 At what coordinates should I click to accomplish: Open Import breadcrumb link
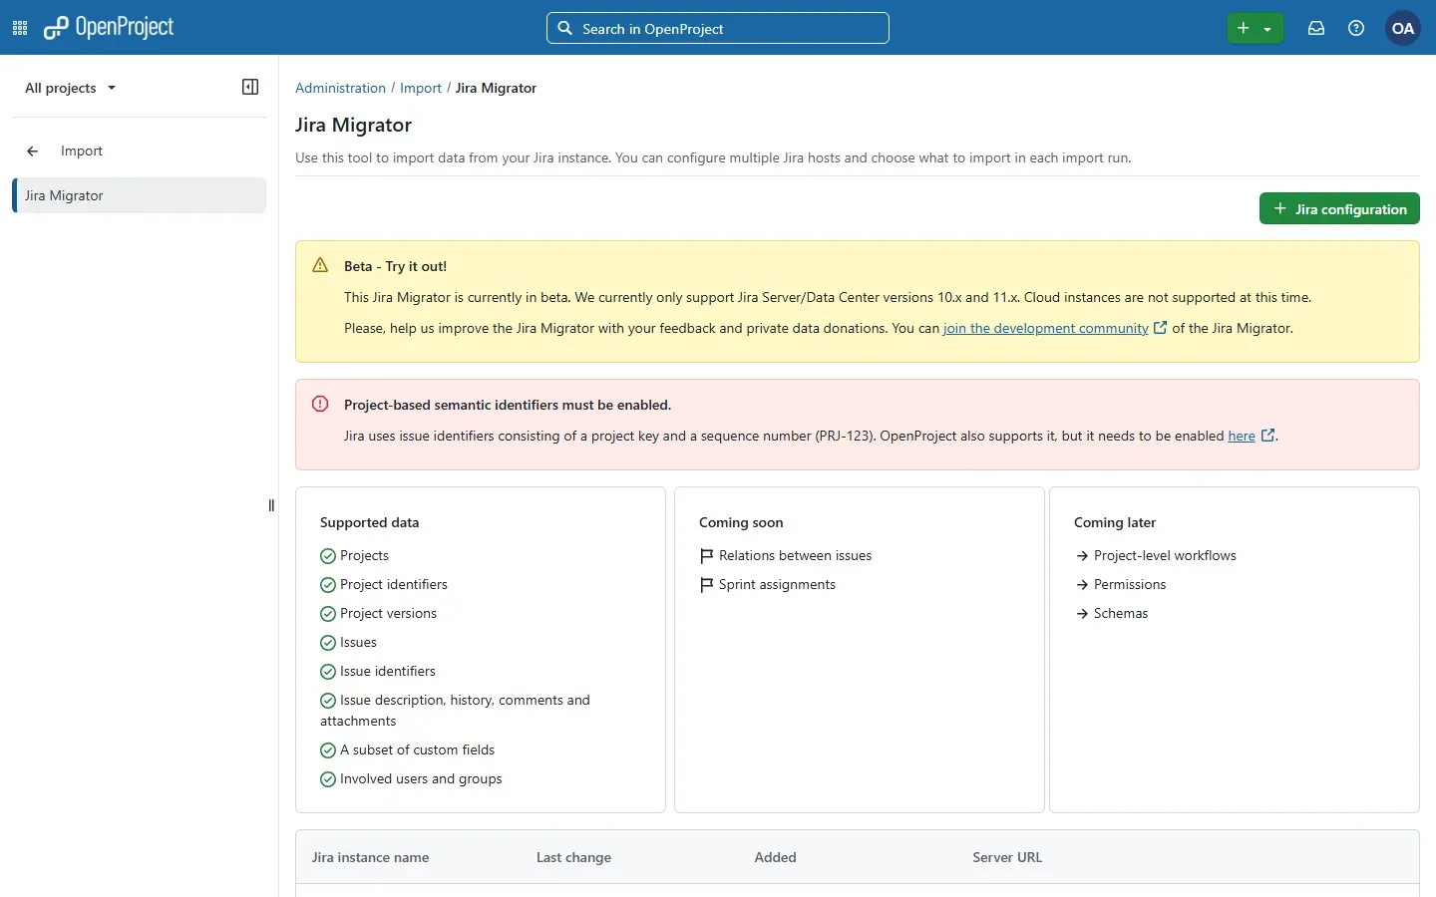click(x=421, y=88)
